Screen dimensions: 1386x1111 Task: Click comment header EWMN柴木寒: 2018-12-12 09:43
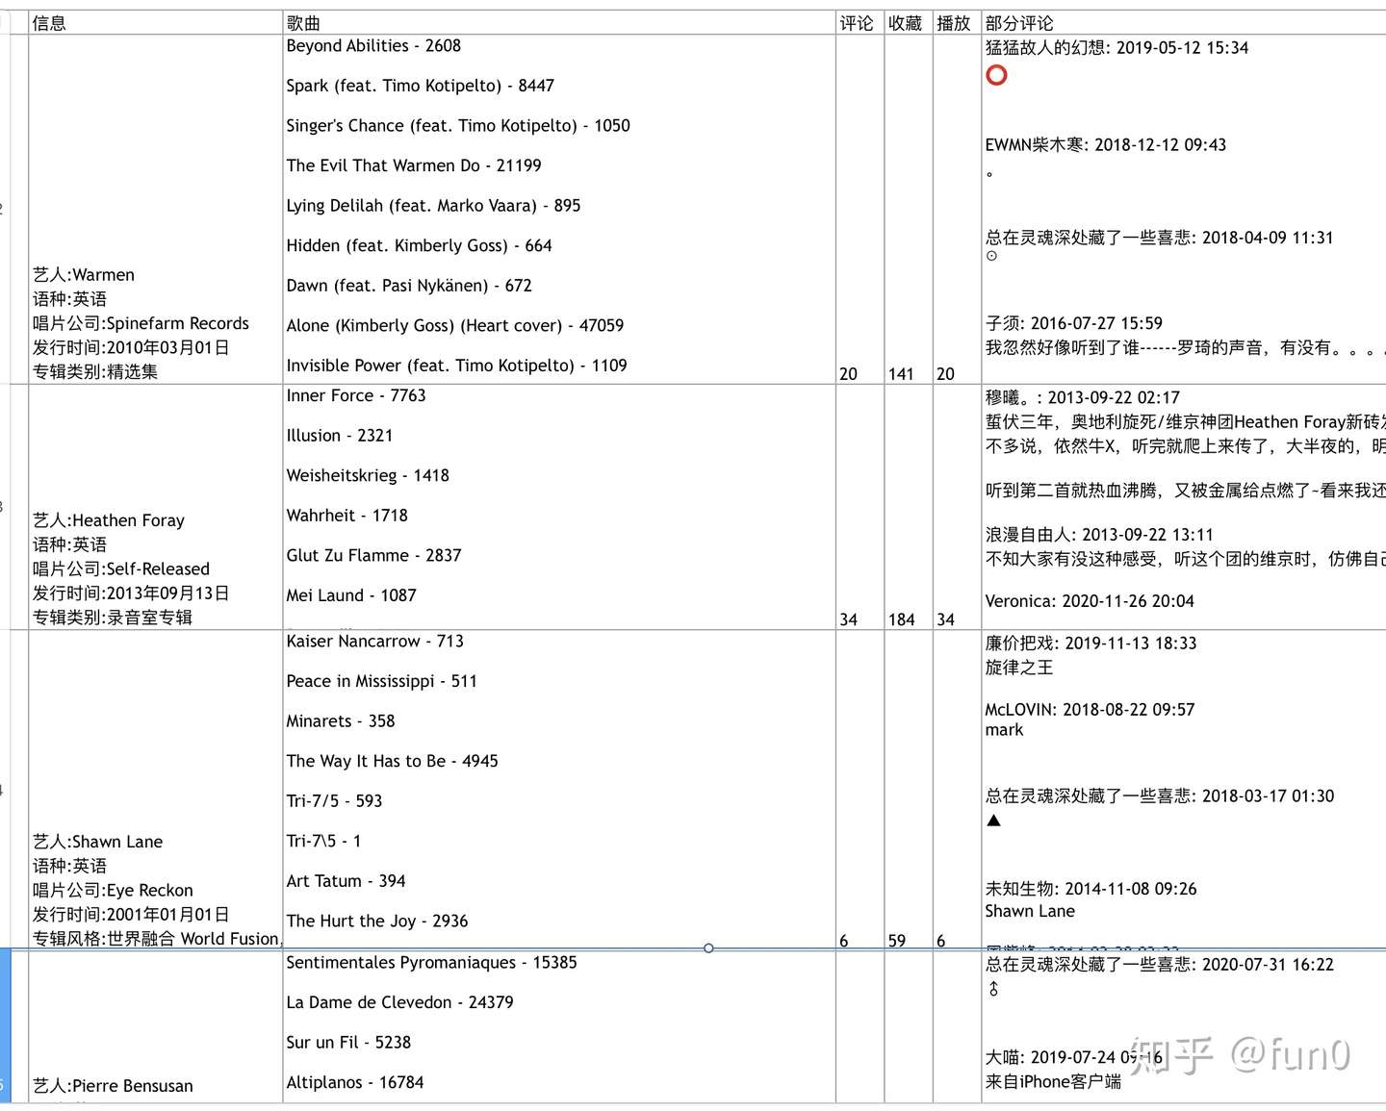pos(1106,145)
